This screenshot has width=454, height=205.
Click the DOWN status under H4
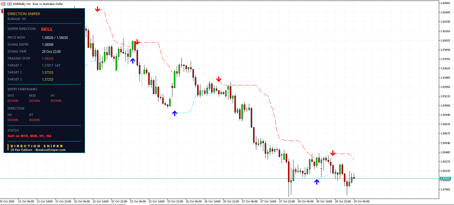pos(13,120)
